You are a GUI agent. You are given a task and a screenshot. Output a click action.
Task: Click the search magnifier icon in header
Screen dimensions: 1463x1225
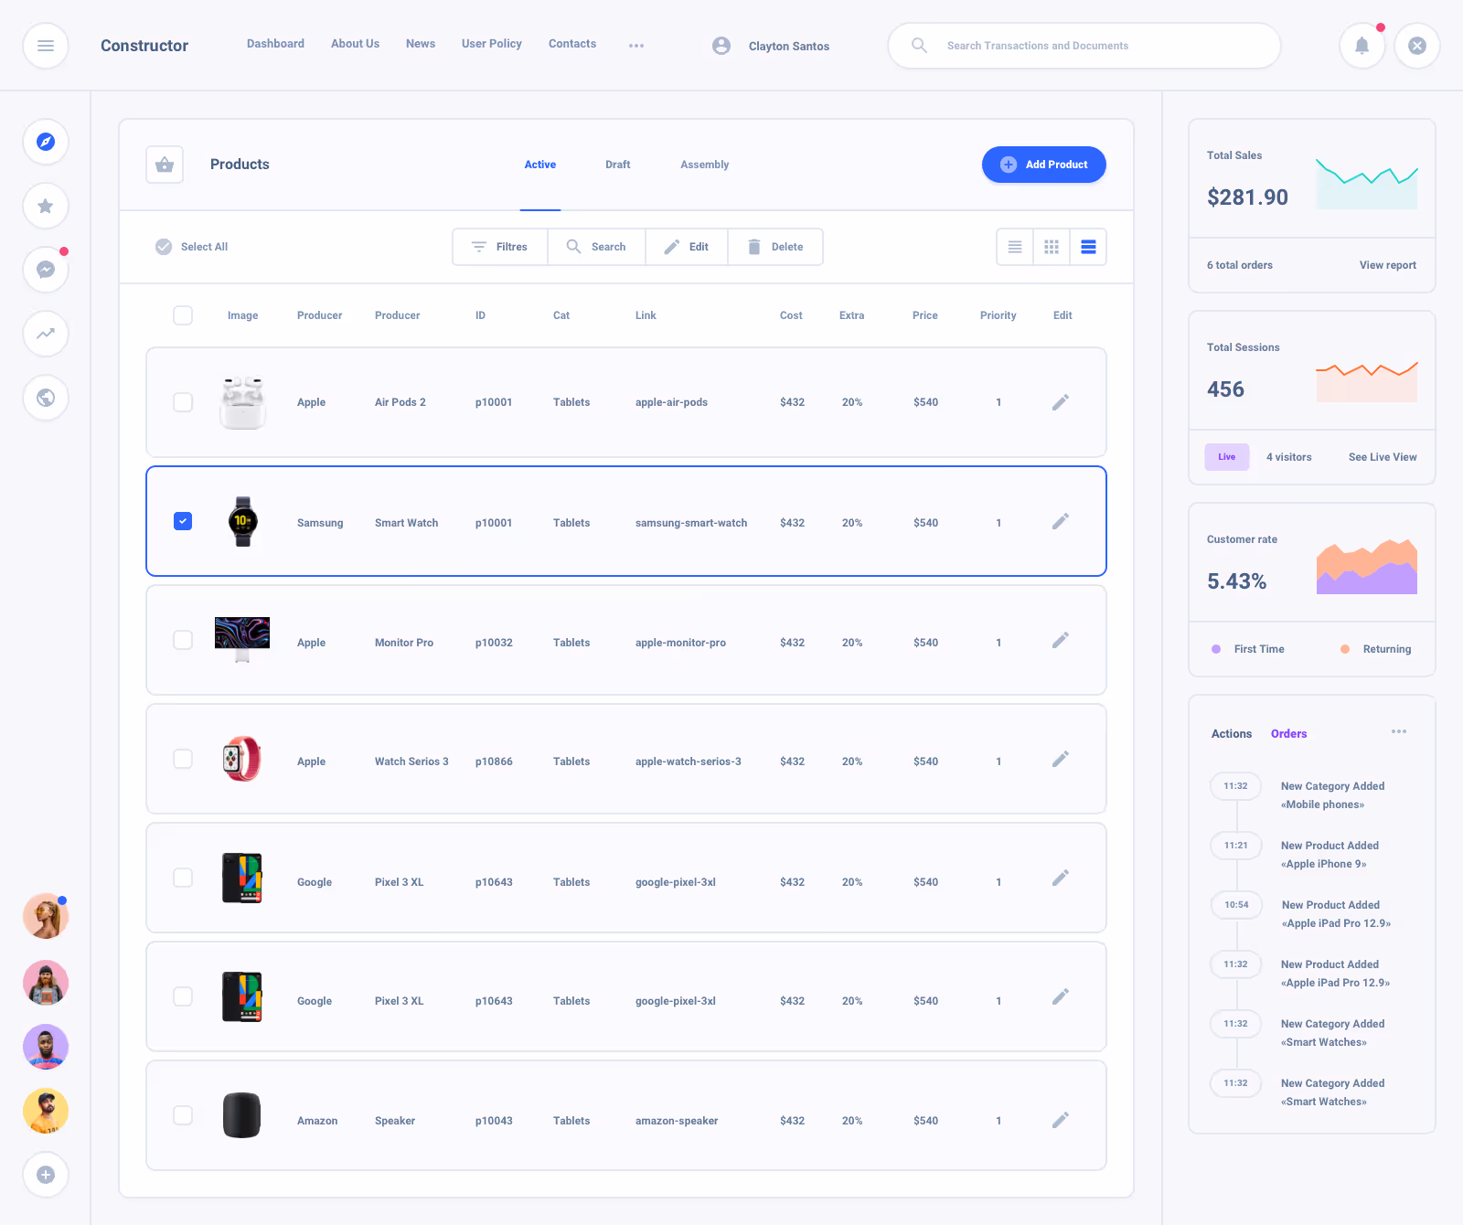[x=920, y=46]
